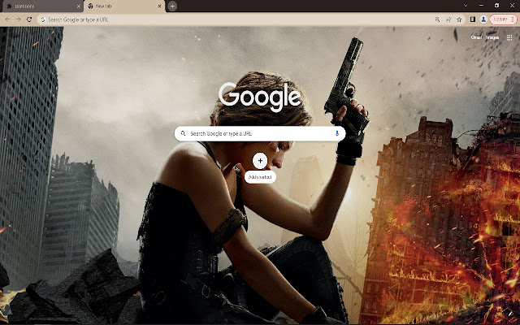This screenshot has height=325, width=520.
Task: Share this page via share icon
Action: tap(448, 19)
